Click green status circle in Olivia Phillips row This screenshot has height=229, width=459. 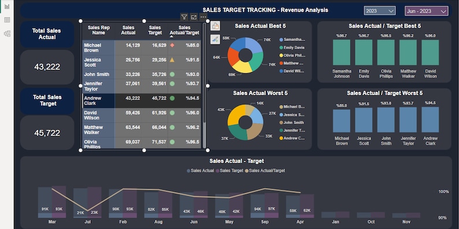point(172,142)
